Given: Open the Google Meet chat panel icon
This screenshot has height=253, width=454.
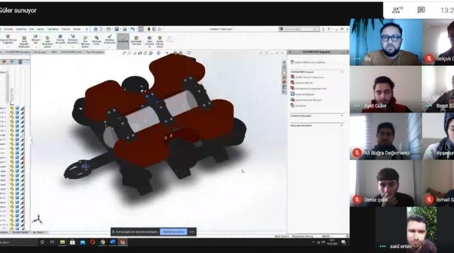Looking at the screenshot, I should click(x=421, y=10).
